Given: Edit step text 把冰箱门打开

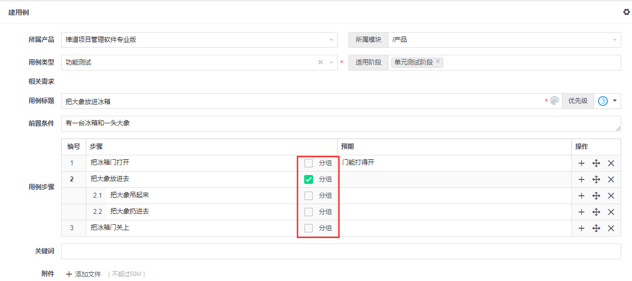Looking at the screenshot, I should [x=192, y=163].
